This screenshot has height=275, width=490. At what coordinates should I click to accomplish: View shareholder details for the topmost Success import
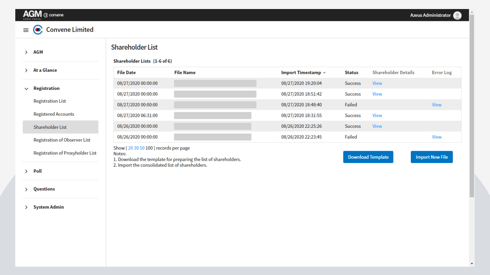coord(377,83)
